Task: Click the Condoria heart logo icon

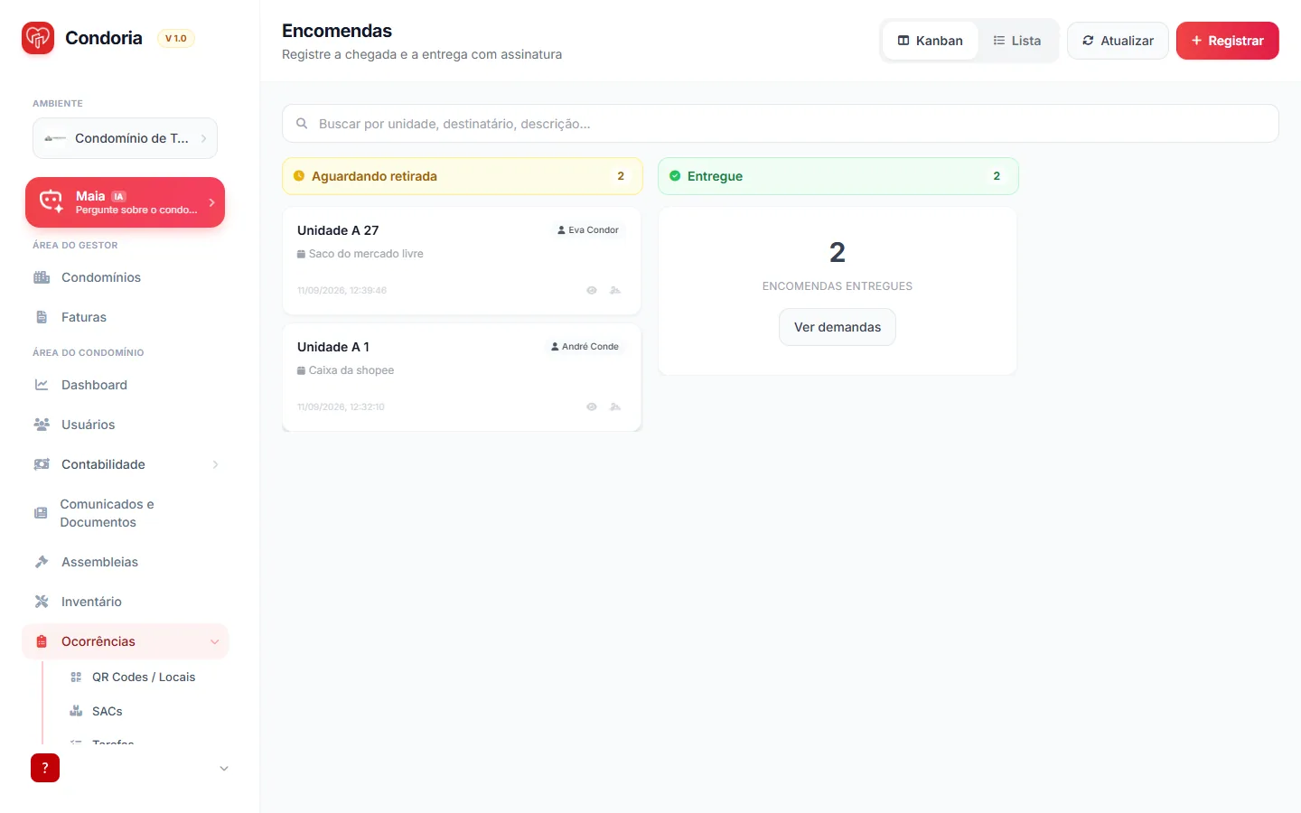Action: 38,38
